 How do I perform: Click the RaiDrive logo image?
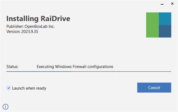(159, 25)
